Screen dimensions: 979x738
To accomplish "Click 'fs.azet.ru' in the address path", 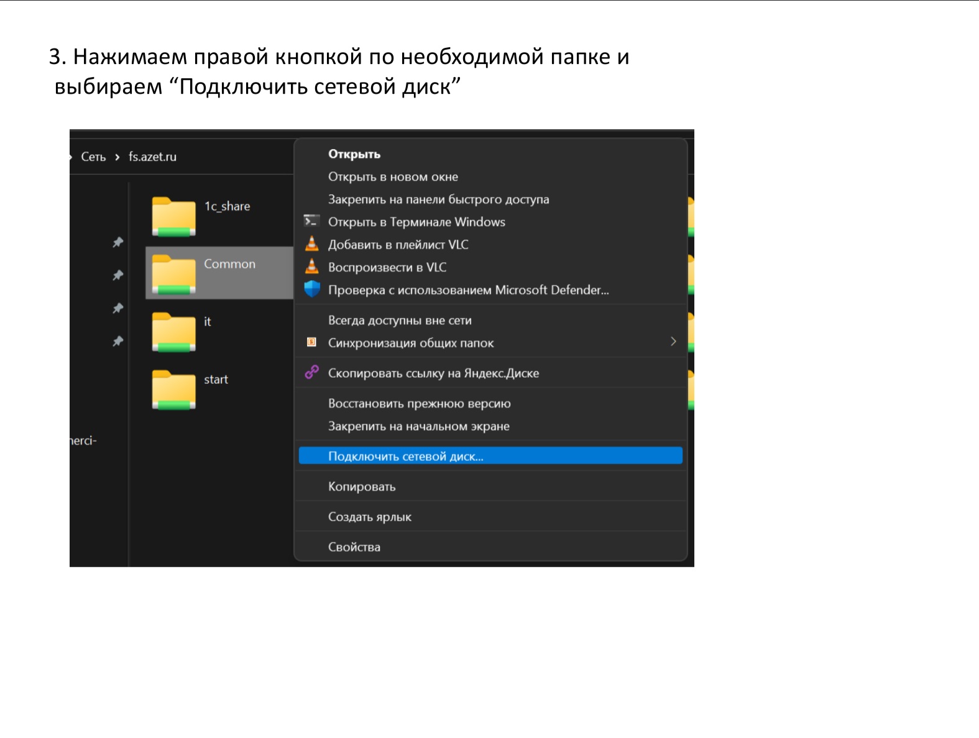I will 152,157.
